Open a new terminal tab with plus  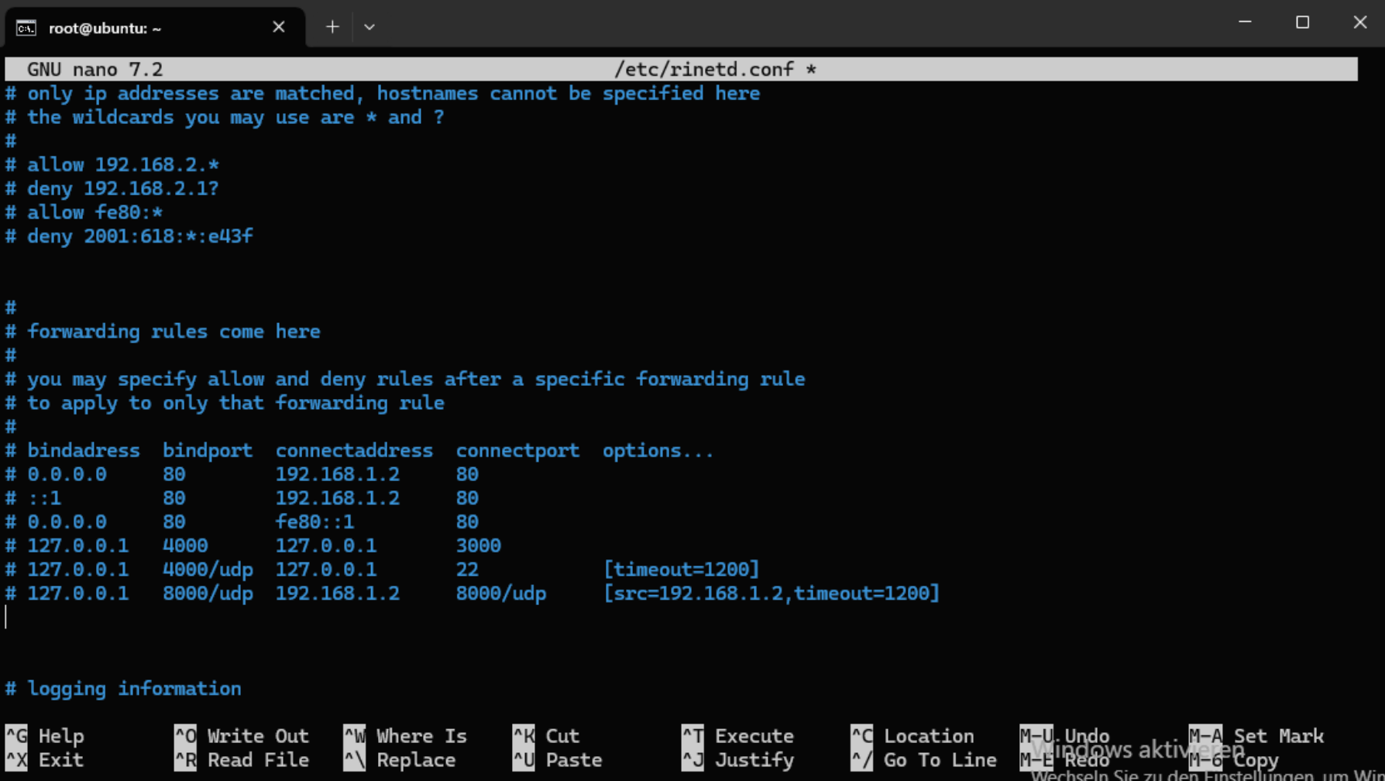click(x=332, y=27)
